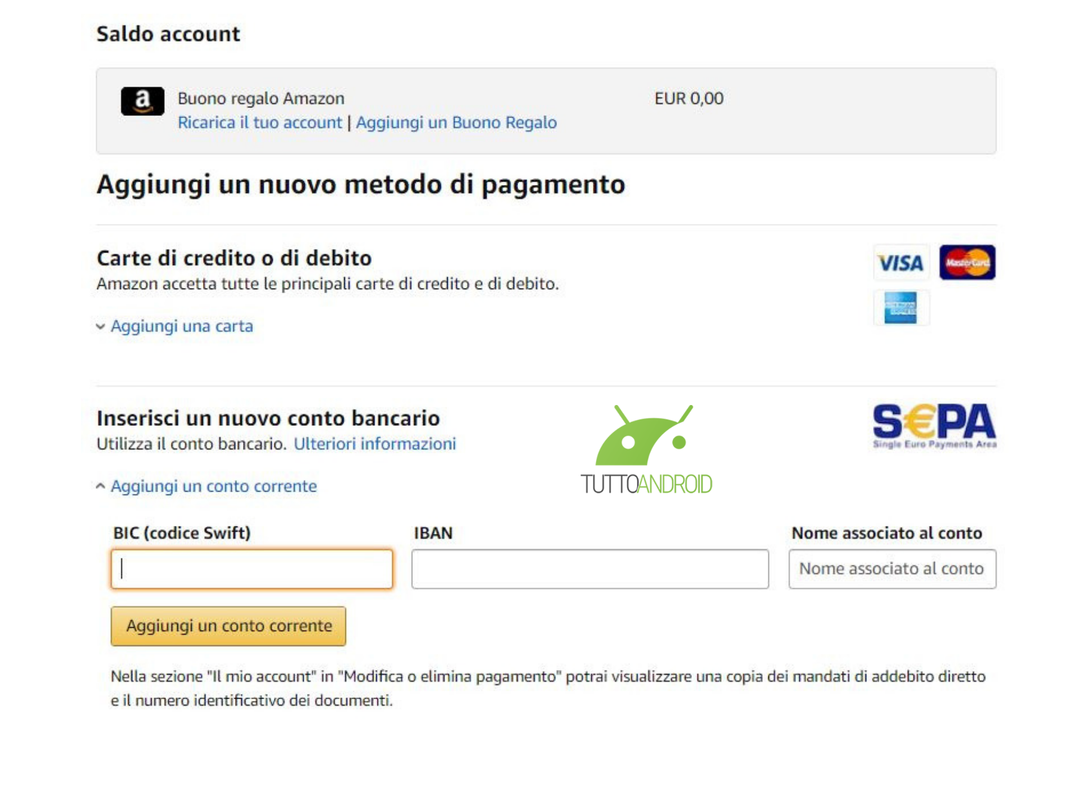Viewport: 1080px width, 810px height.
Task: Collapse the chevron beside Aggiungi un conto corrente
Action: (x=101, y=486)
